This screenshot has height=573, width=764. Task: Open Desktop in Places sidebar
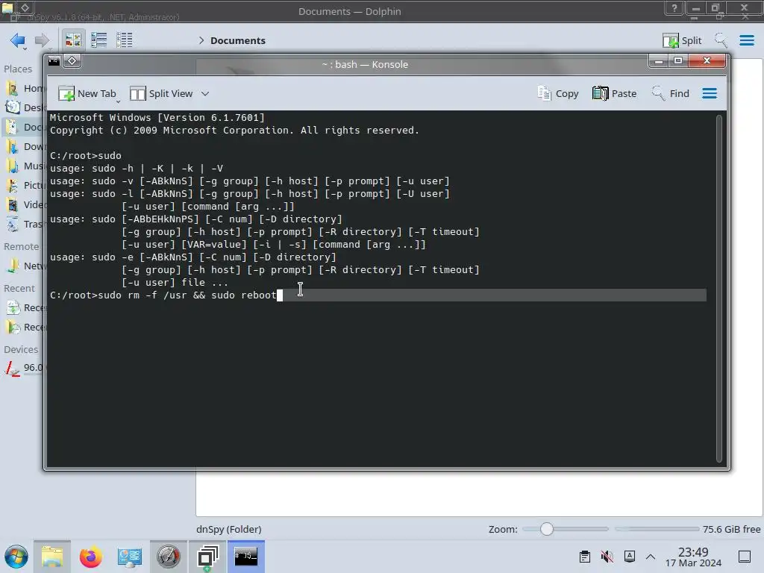(25, 107)
